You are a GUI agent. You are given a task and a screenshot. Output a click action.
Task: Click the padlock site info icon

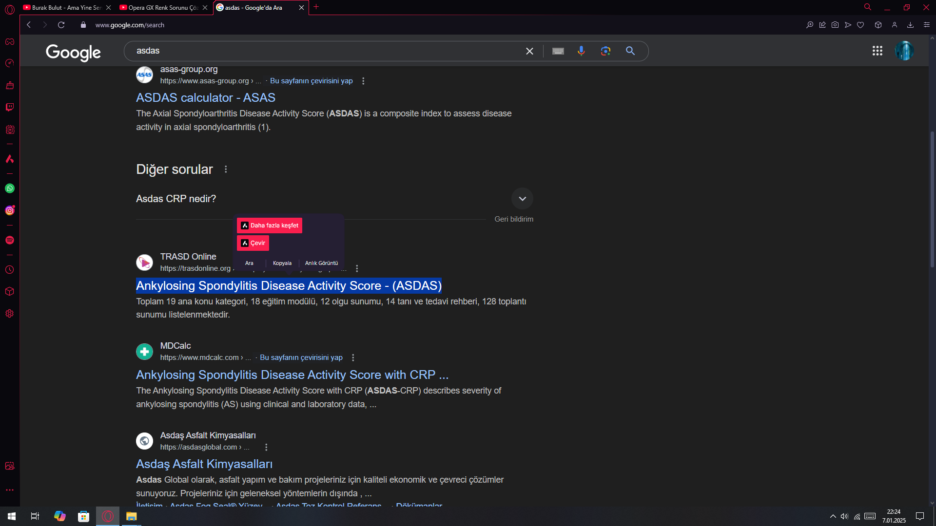[83, 25]
